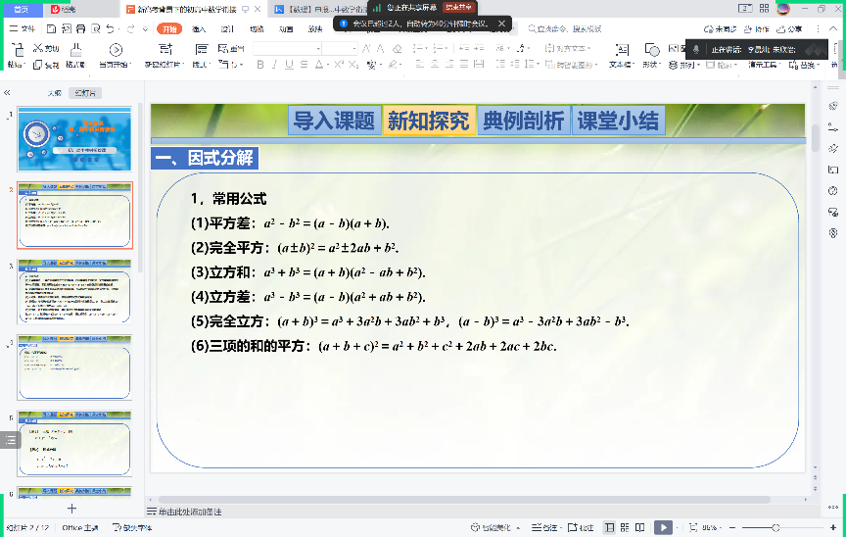846x537 pixels.
Task: Click the 课堂小结 navigation button on slide
Action: tap(618, 121)
